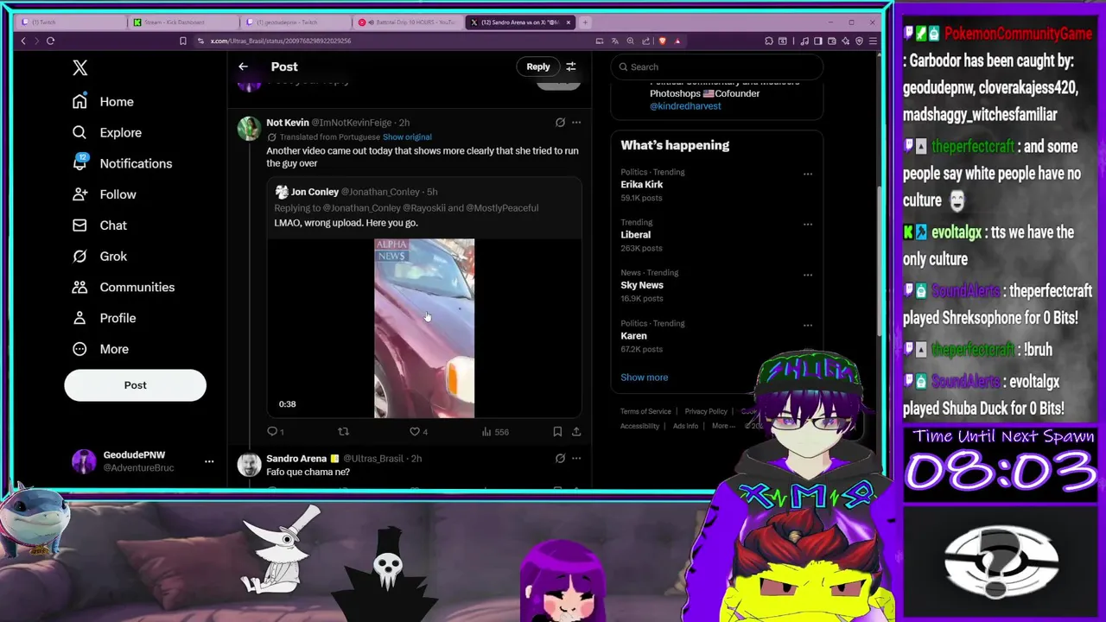Click the browser bookmark icon
This screenshot has height=622, width=1106.
(182, 41)
